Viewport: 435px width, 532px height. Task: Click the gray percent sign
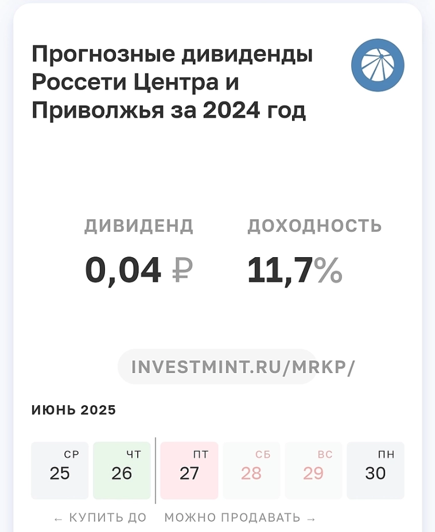tap(328, 271)
